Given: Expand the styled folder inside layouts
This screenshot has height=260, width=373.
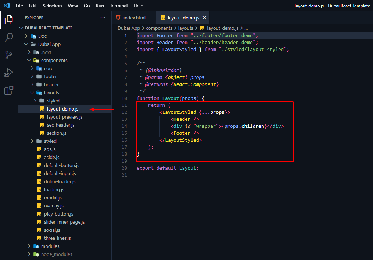Looking at the screenshot, I should point(35,101).
